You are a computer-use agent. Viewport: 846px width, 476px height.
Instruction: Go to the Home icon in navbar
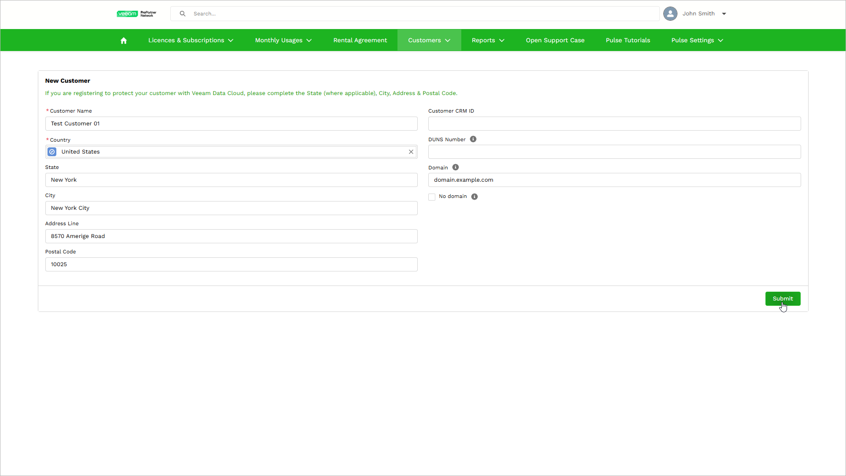124,40
